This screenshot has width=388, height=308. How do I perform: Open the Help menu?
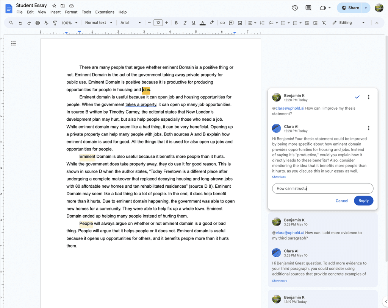(x=122, y=12)
